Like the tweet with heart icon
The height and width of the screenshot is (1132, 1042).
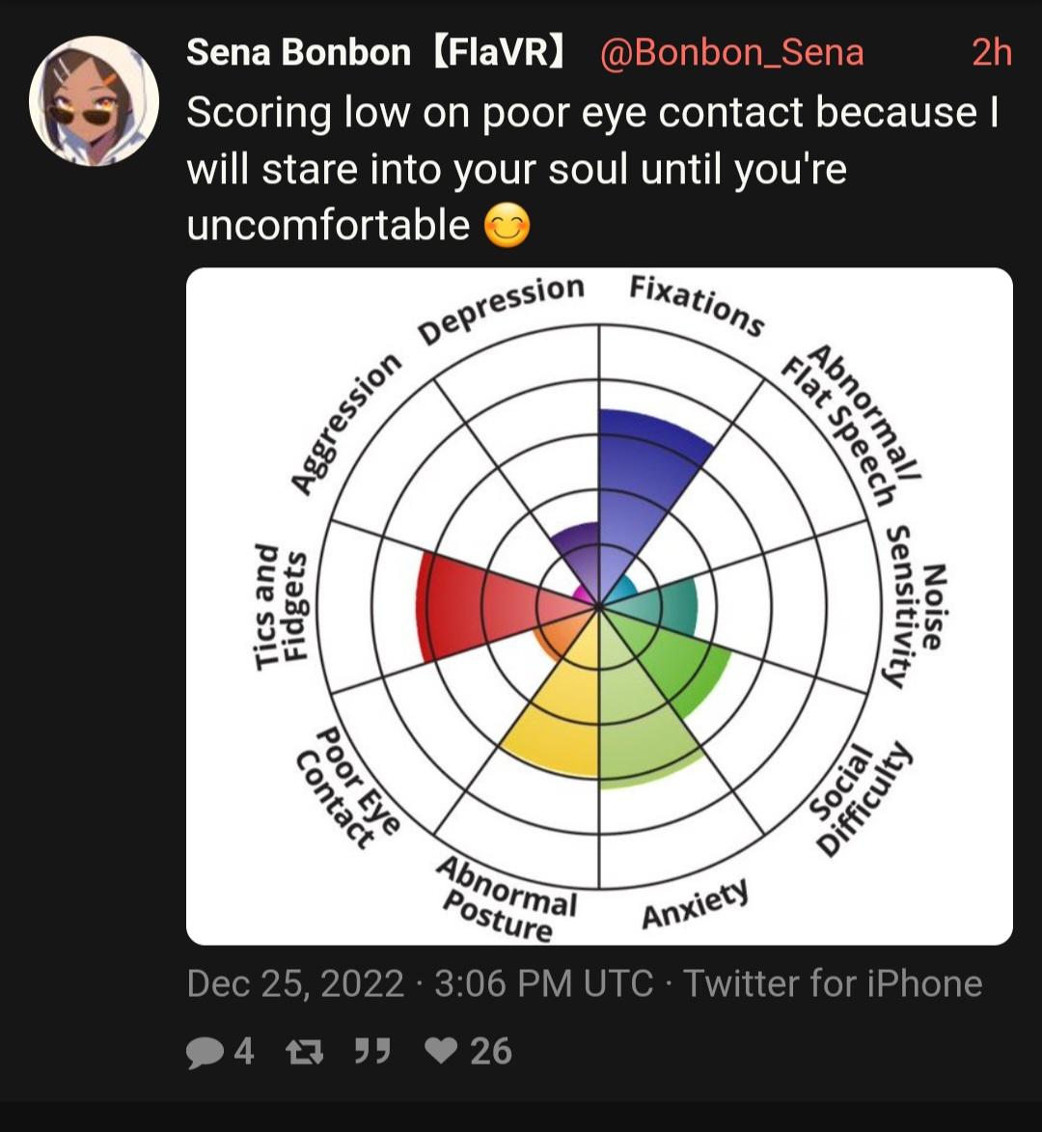[440, 1050]
